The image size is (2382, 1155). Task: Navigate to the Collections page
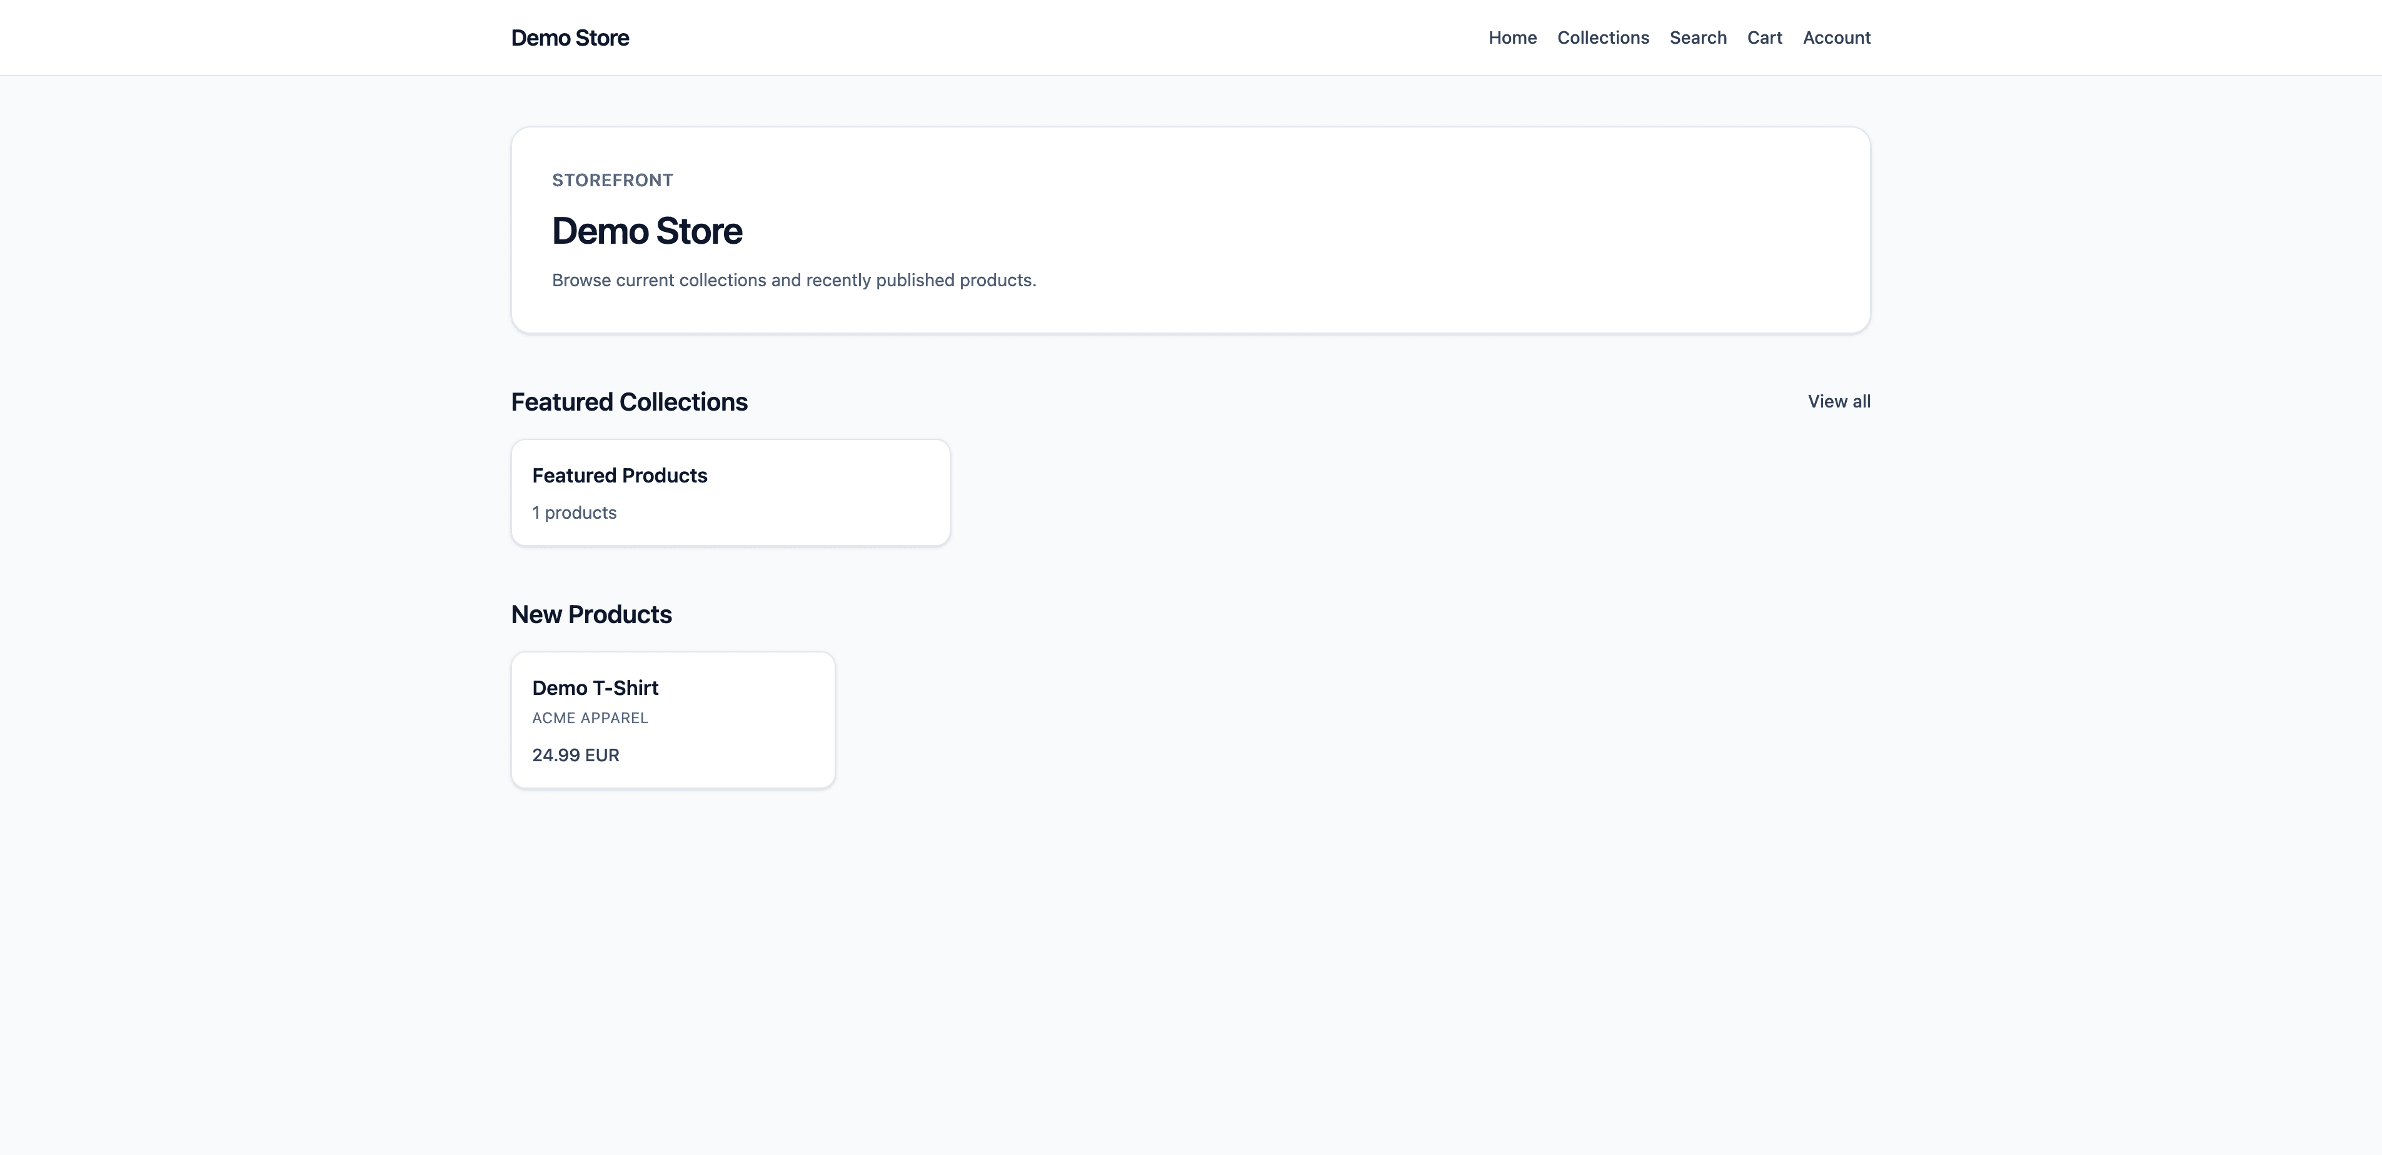click(x=1602, y=37)
